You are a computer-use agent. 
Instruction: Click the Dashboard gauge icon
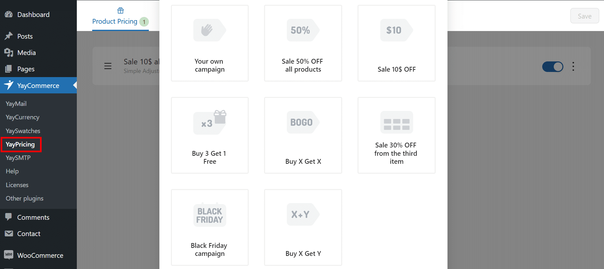point(9,14)
